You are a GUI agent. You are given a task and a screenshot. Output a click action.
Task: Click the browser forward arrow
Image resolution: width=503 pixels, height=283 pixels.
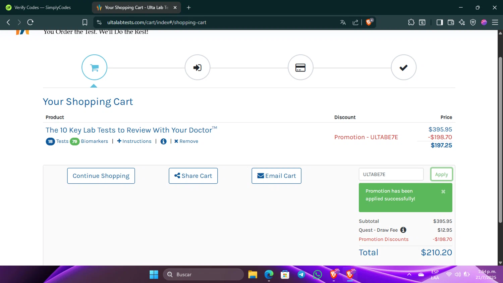19,22
